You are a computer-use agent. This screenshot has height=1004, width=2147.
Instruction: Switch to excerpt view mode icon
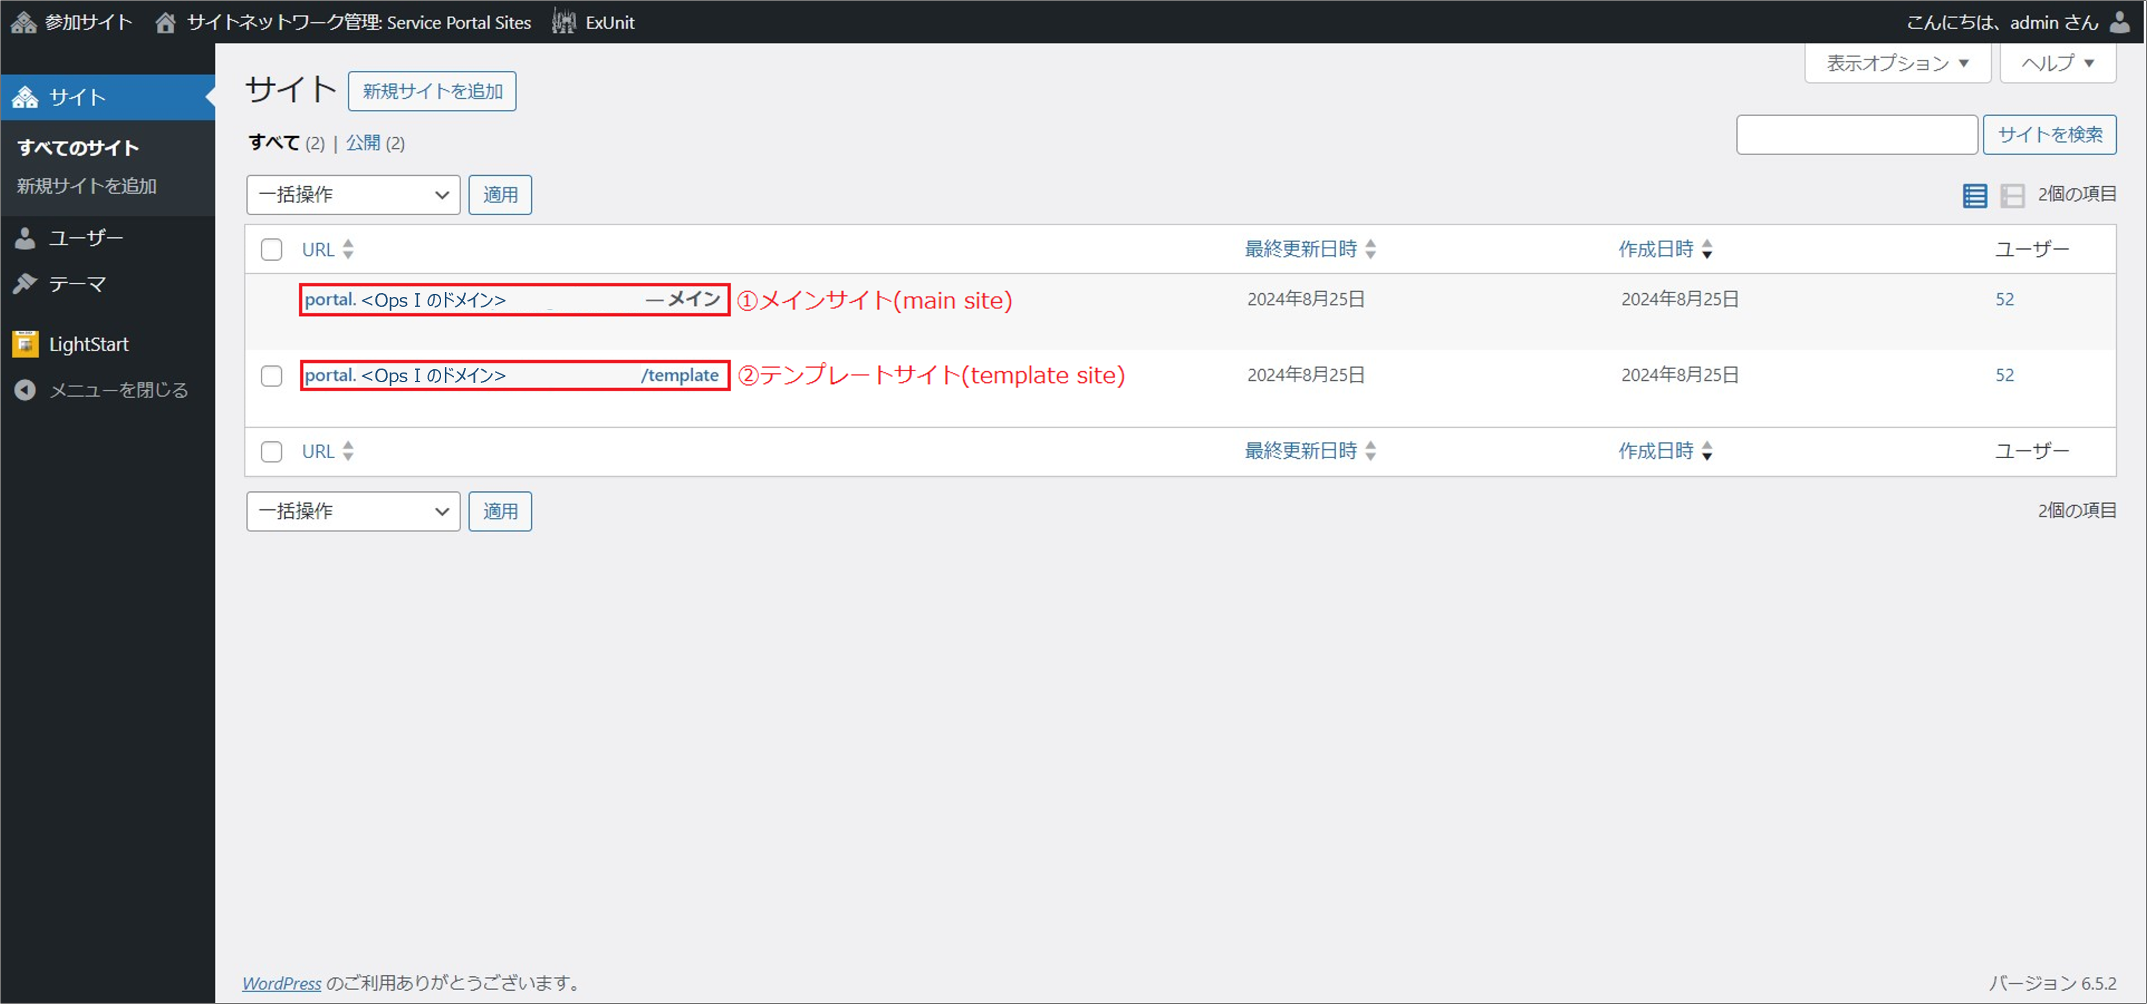click(2012, 196)
